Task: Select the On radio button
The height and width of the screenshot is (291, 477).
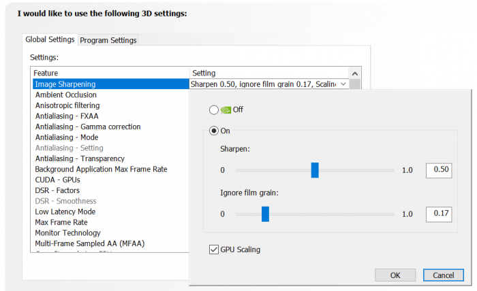Action: pyautogui.click(x=214, y=131)
